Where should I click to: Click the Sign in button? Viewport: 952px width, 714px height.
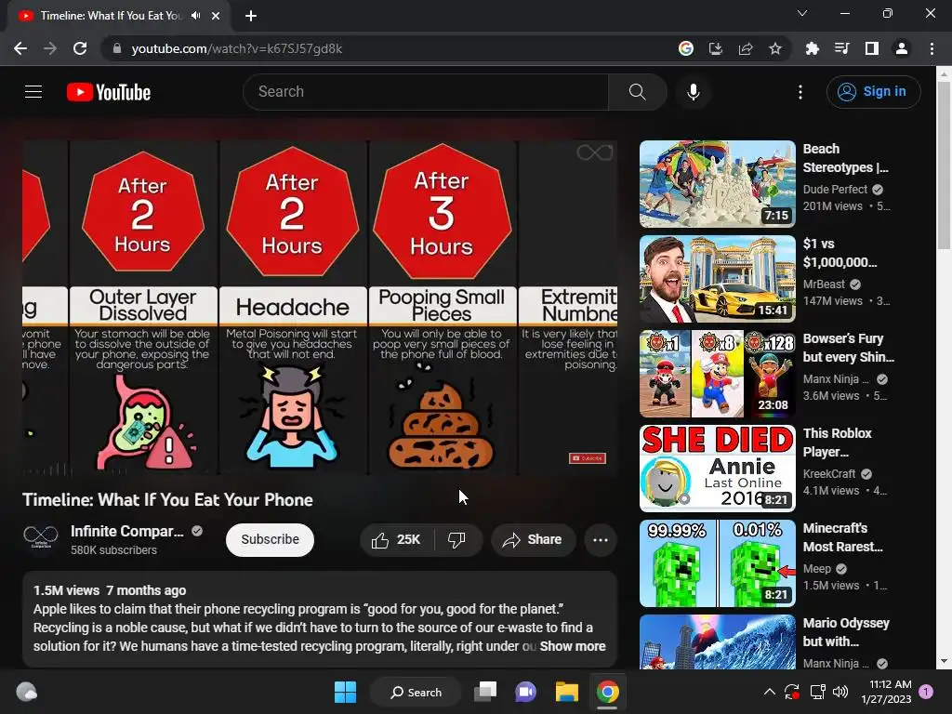[x=873, y=92]
